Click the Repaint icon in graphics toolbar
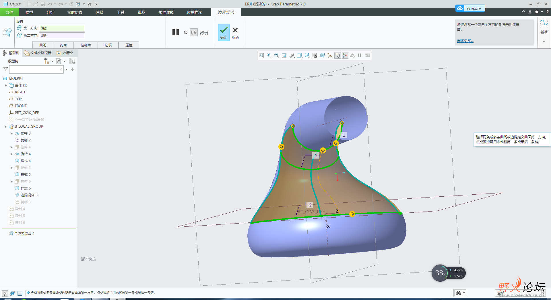This screenshot has height=300, width=551. pos(284,55)
